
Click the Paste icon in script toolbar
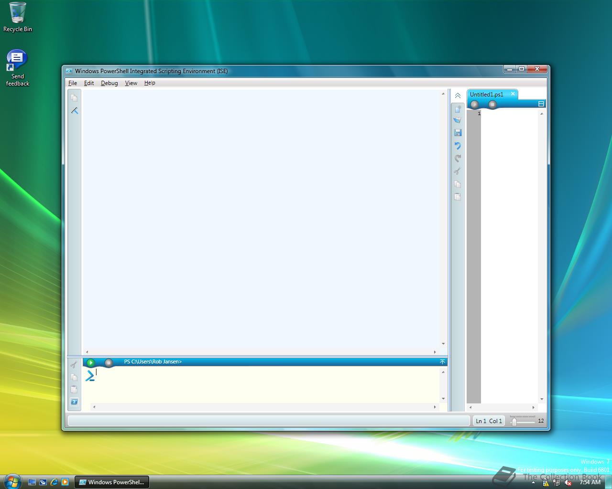(458, 196)
